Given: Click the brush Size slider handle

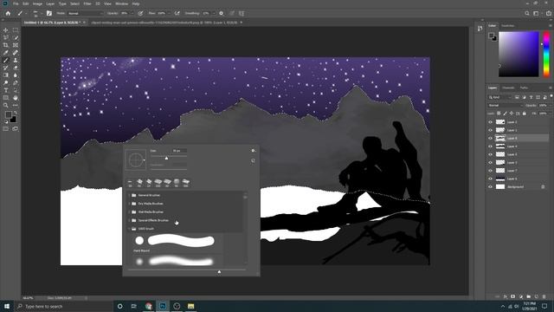Looking at the screenshot, I should pos(166,158).
